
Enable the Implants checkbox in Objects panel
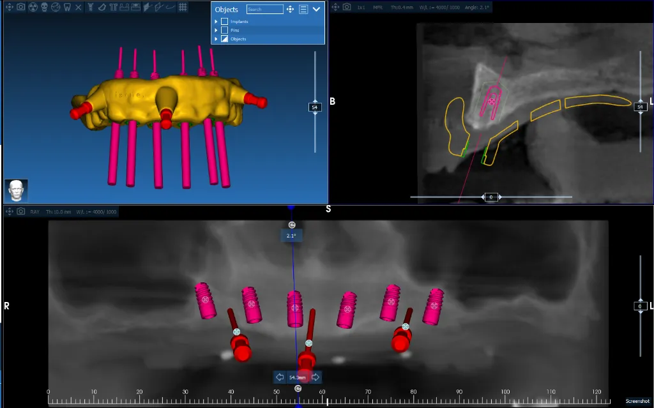224,22
